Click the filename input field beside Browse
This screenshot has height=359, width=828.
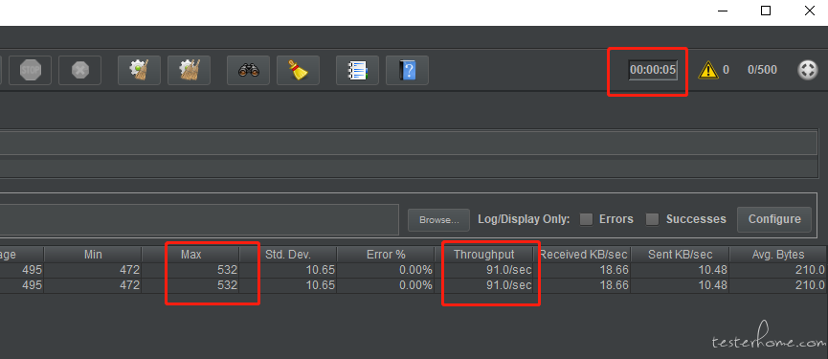click(x=199, y=219)
